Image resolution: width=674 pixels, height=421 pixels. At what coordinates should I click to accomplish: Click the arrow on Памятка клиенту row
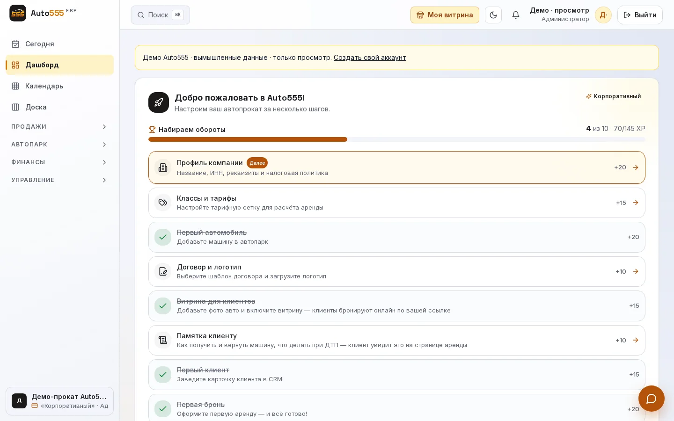click(636, 340)
